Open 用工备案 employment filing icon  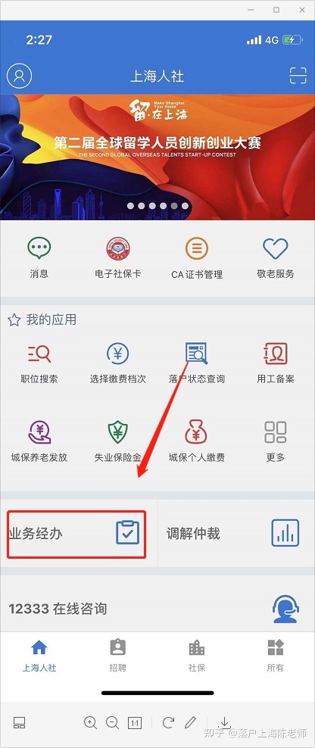coord(276,354)
